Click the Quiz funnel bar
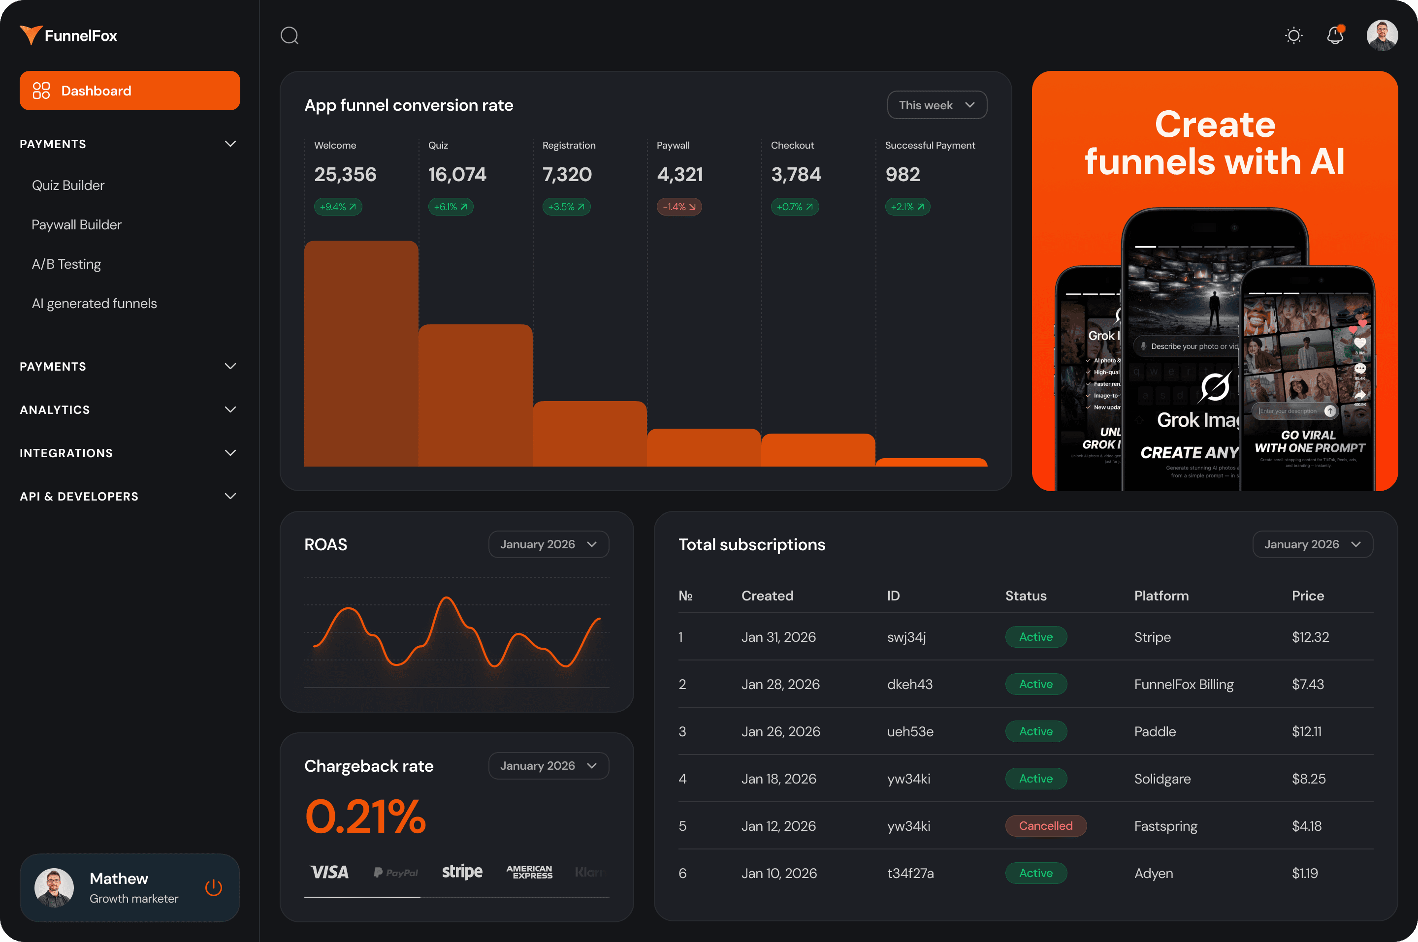The height and width of the screenshot is (942, 1418). coord(475,395)
